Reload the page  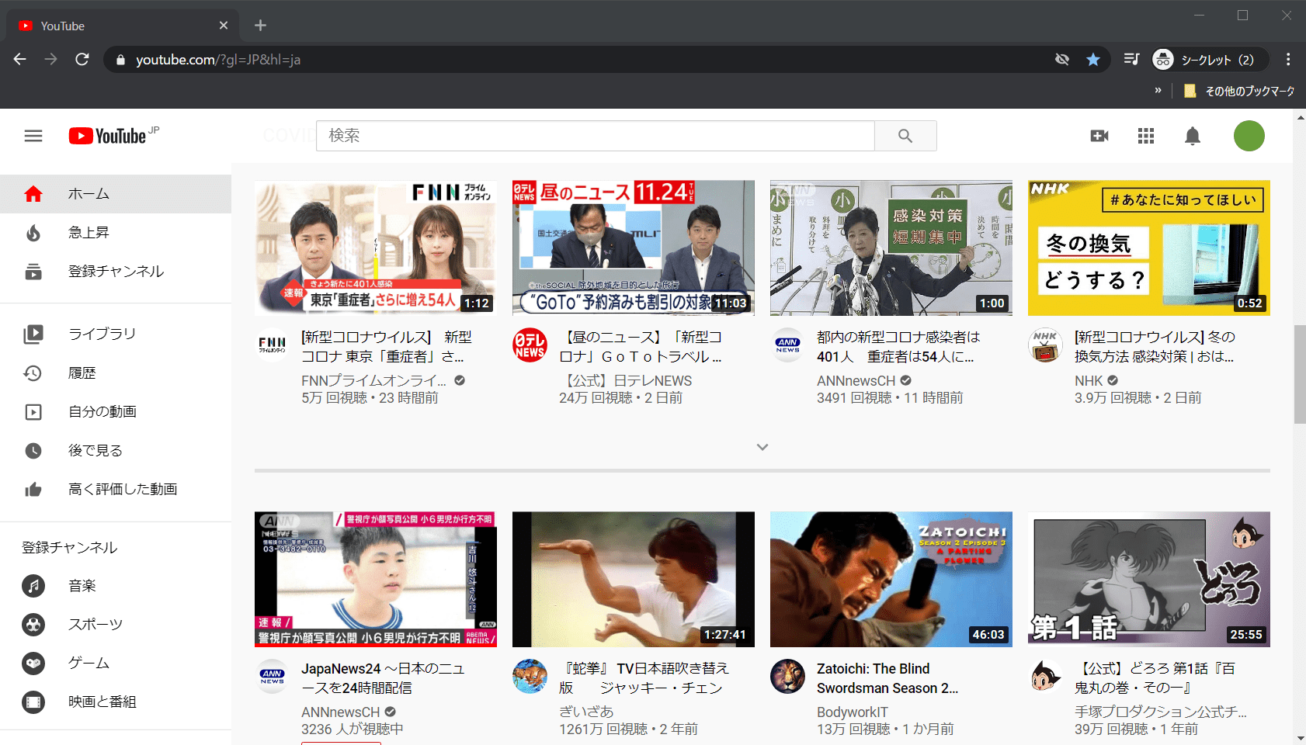pyautogui.click(x=82, y=60)
